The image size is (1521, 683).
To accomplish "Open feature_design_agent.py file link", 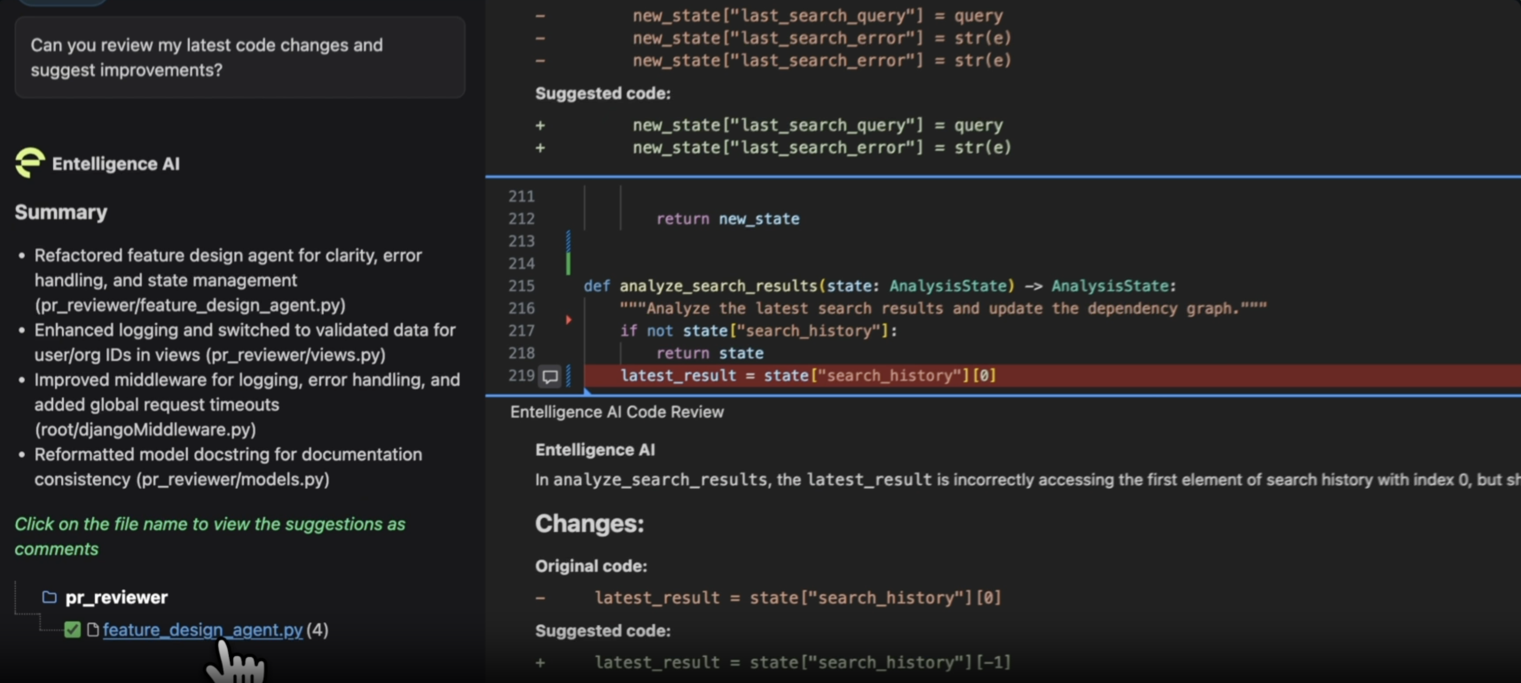I will pyautogui.click(x=203, y=630).
